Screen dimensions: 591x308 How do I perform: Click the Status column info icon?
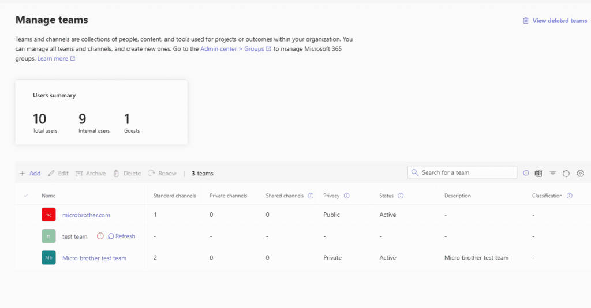[x=401, y=196]
